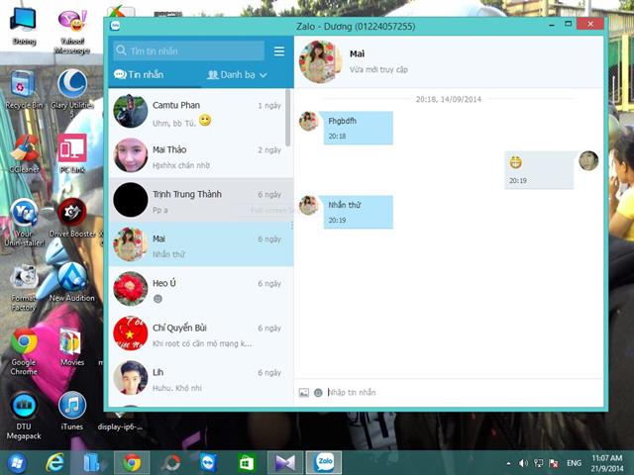Focus the 'Nhập tin nhắn' message input
Viewport: 634px width, 475px height.
pyautogui.click(x=463, y=392)
